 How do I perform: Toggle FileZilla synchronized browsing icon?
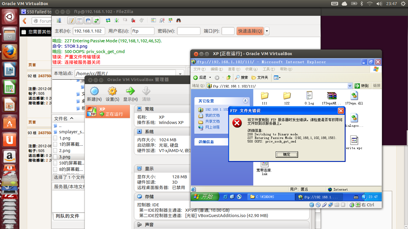170,20
